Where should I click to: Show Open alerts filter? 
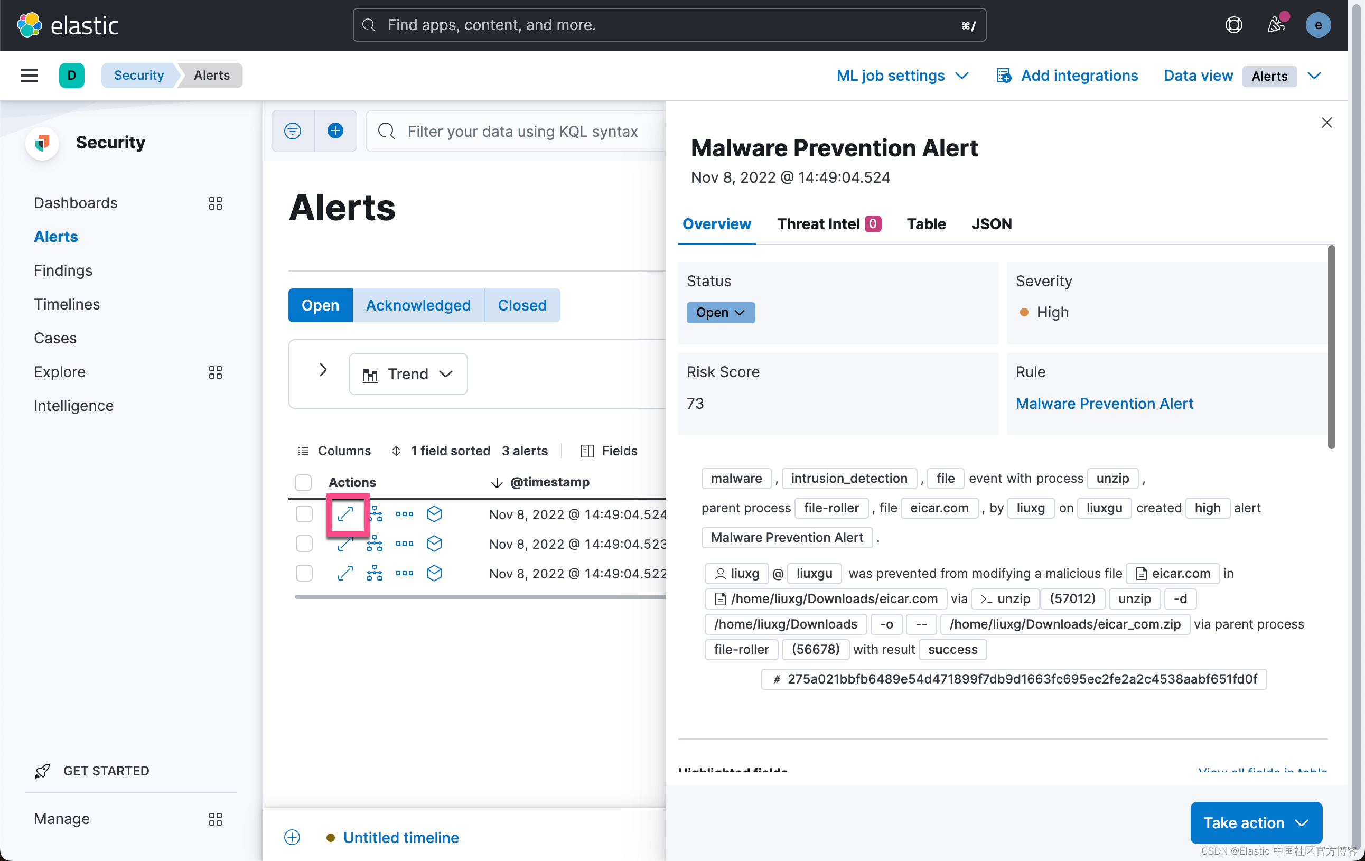(x=320, y=305)
